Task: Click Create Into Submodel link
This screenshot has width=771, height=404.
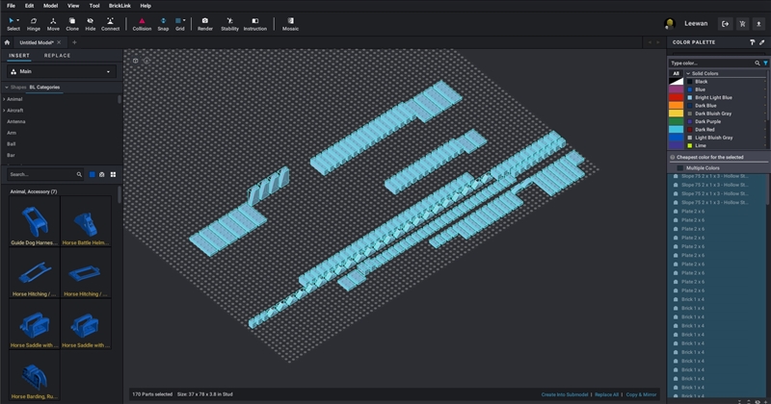Action: point(564,394)
